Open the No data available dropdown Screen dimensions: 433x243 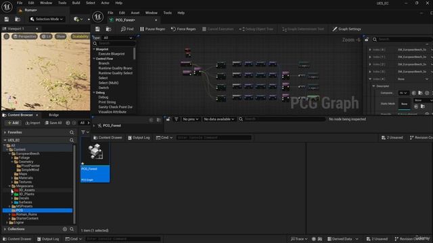click(219, 119)
